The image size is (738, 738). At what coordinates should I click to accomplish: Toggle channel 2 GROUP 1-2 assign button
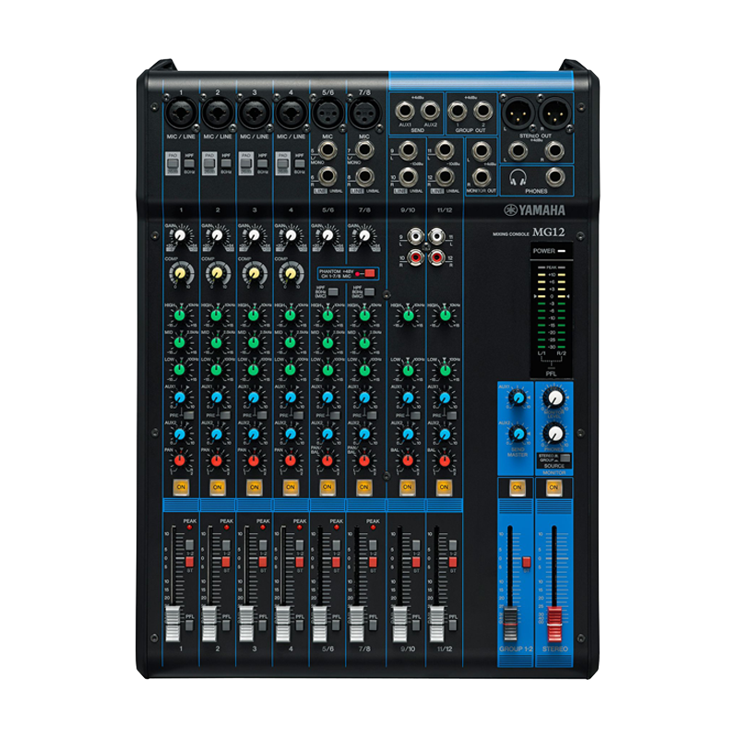(226, 545)
